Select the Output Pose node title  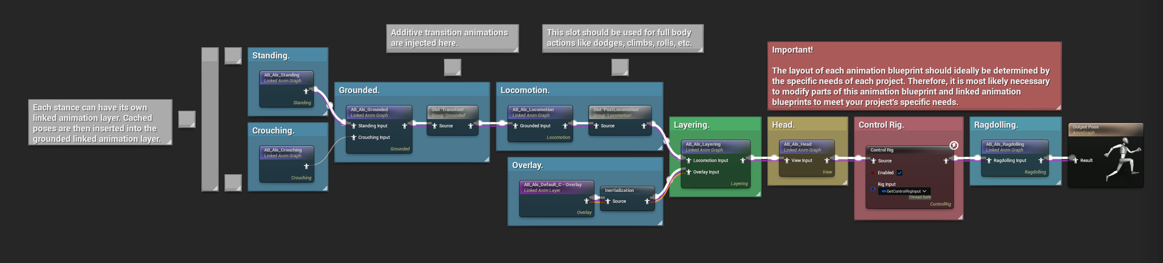point(1085,127)
